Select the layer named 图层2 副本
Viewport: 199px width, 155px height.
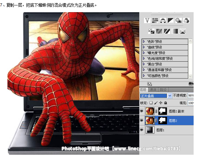click(176, 111)
